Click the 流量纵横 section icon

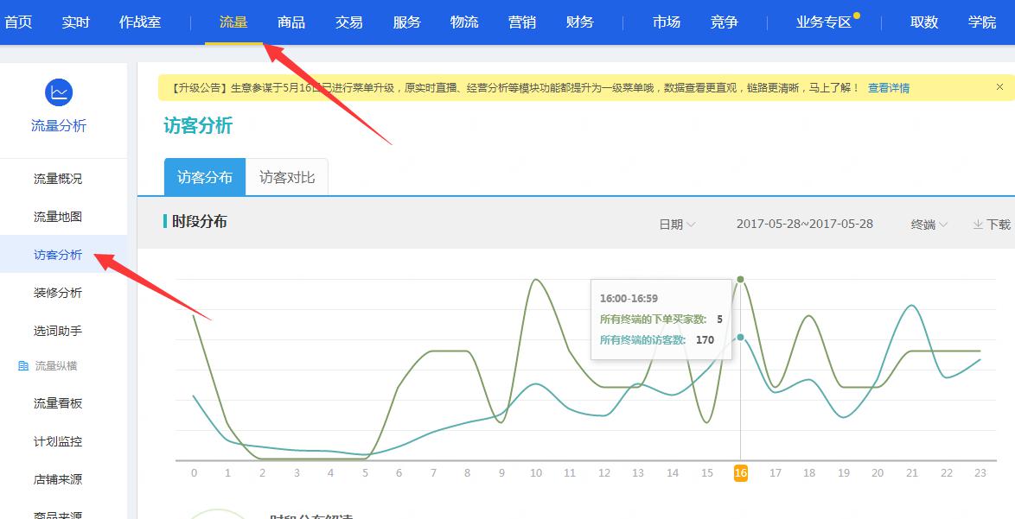click(23, 366)
